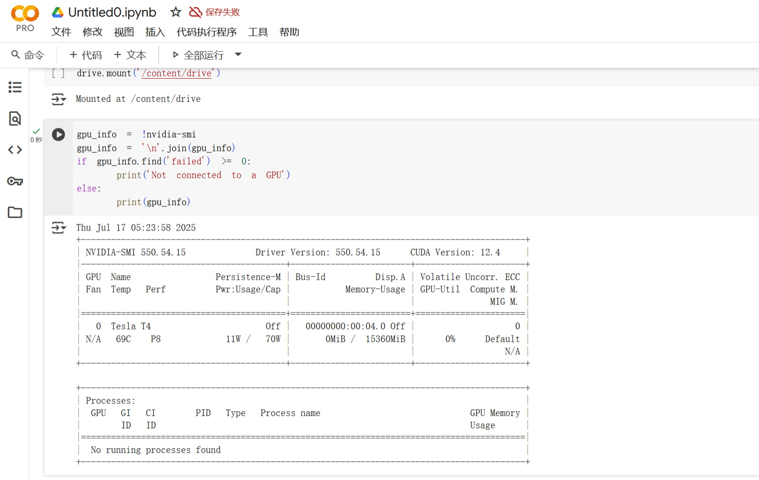Viewport: 759px width, 480px height.
Task: Click 'Driver Version: 550.54.15' text
Action: pyautogui.click(x=318, y=253)
